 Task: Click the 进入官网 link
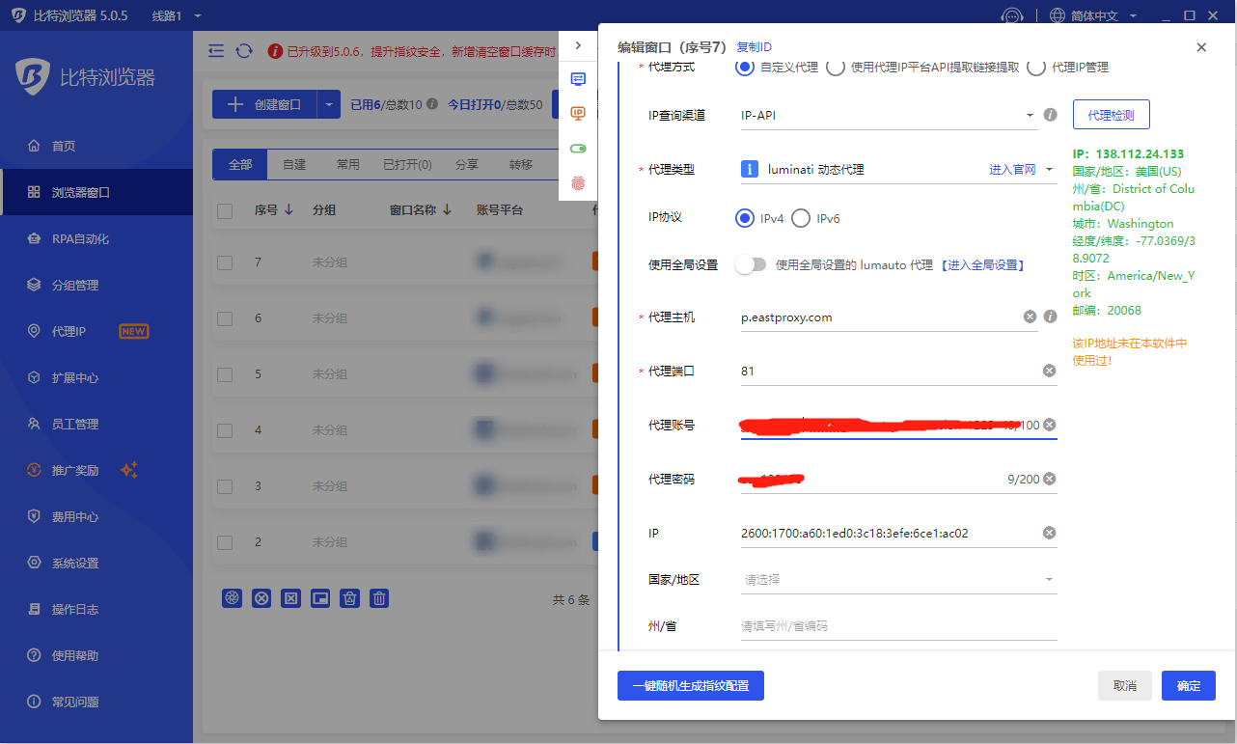pos(1012,169)
